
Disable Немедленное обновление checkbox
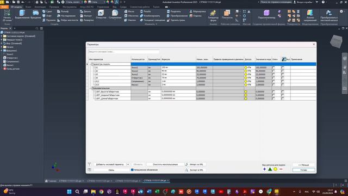132,170
